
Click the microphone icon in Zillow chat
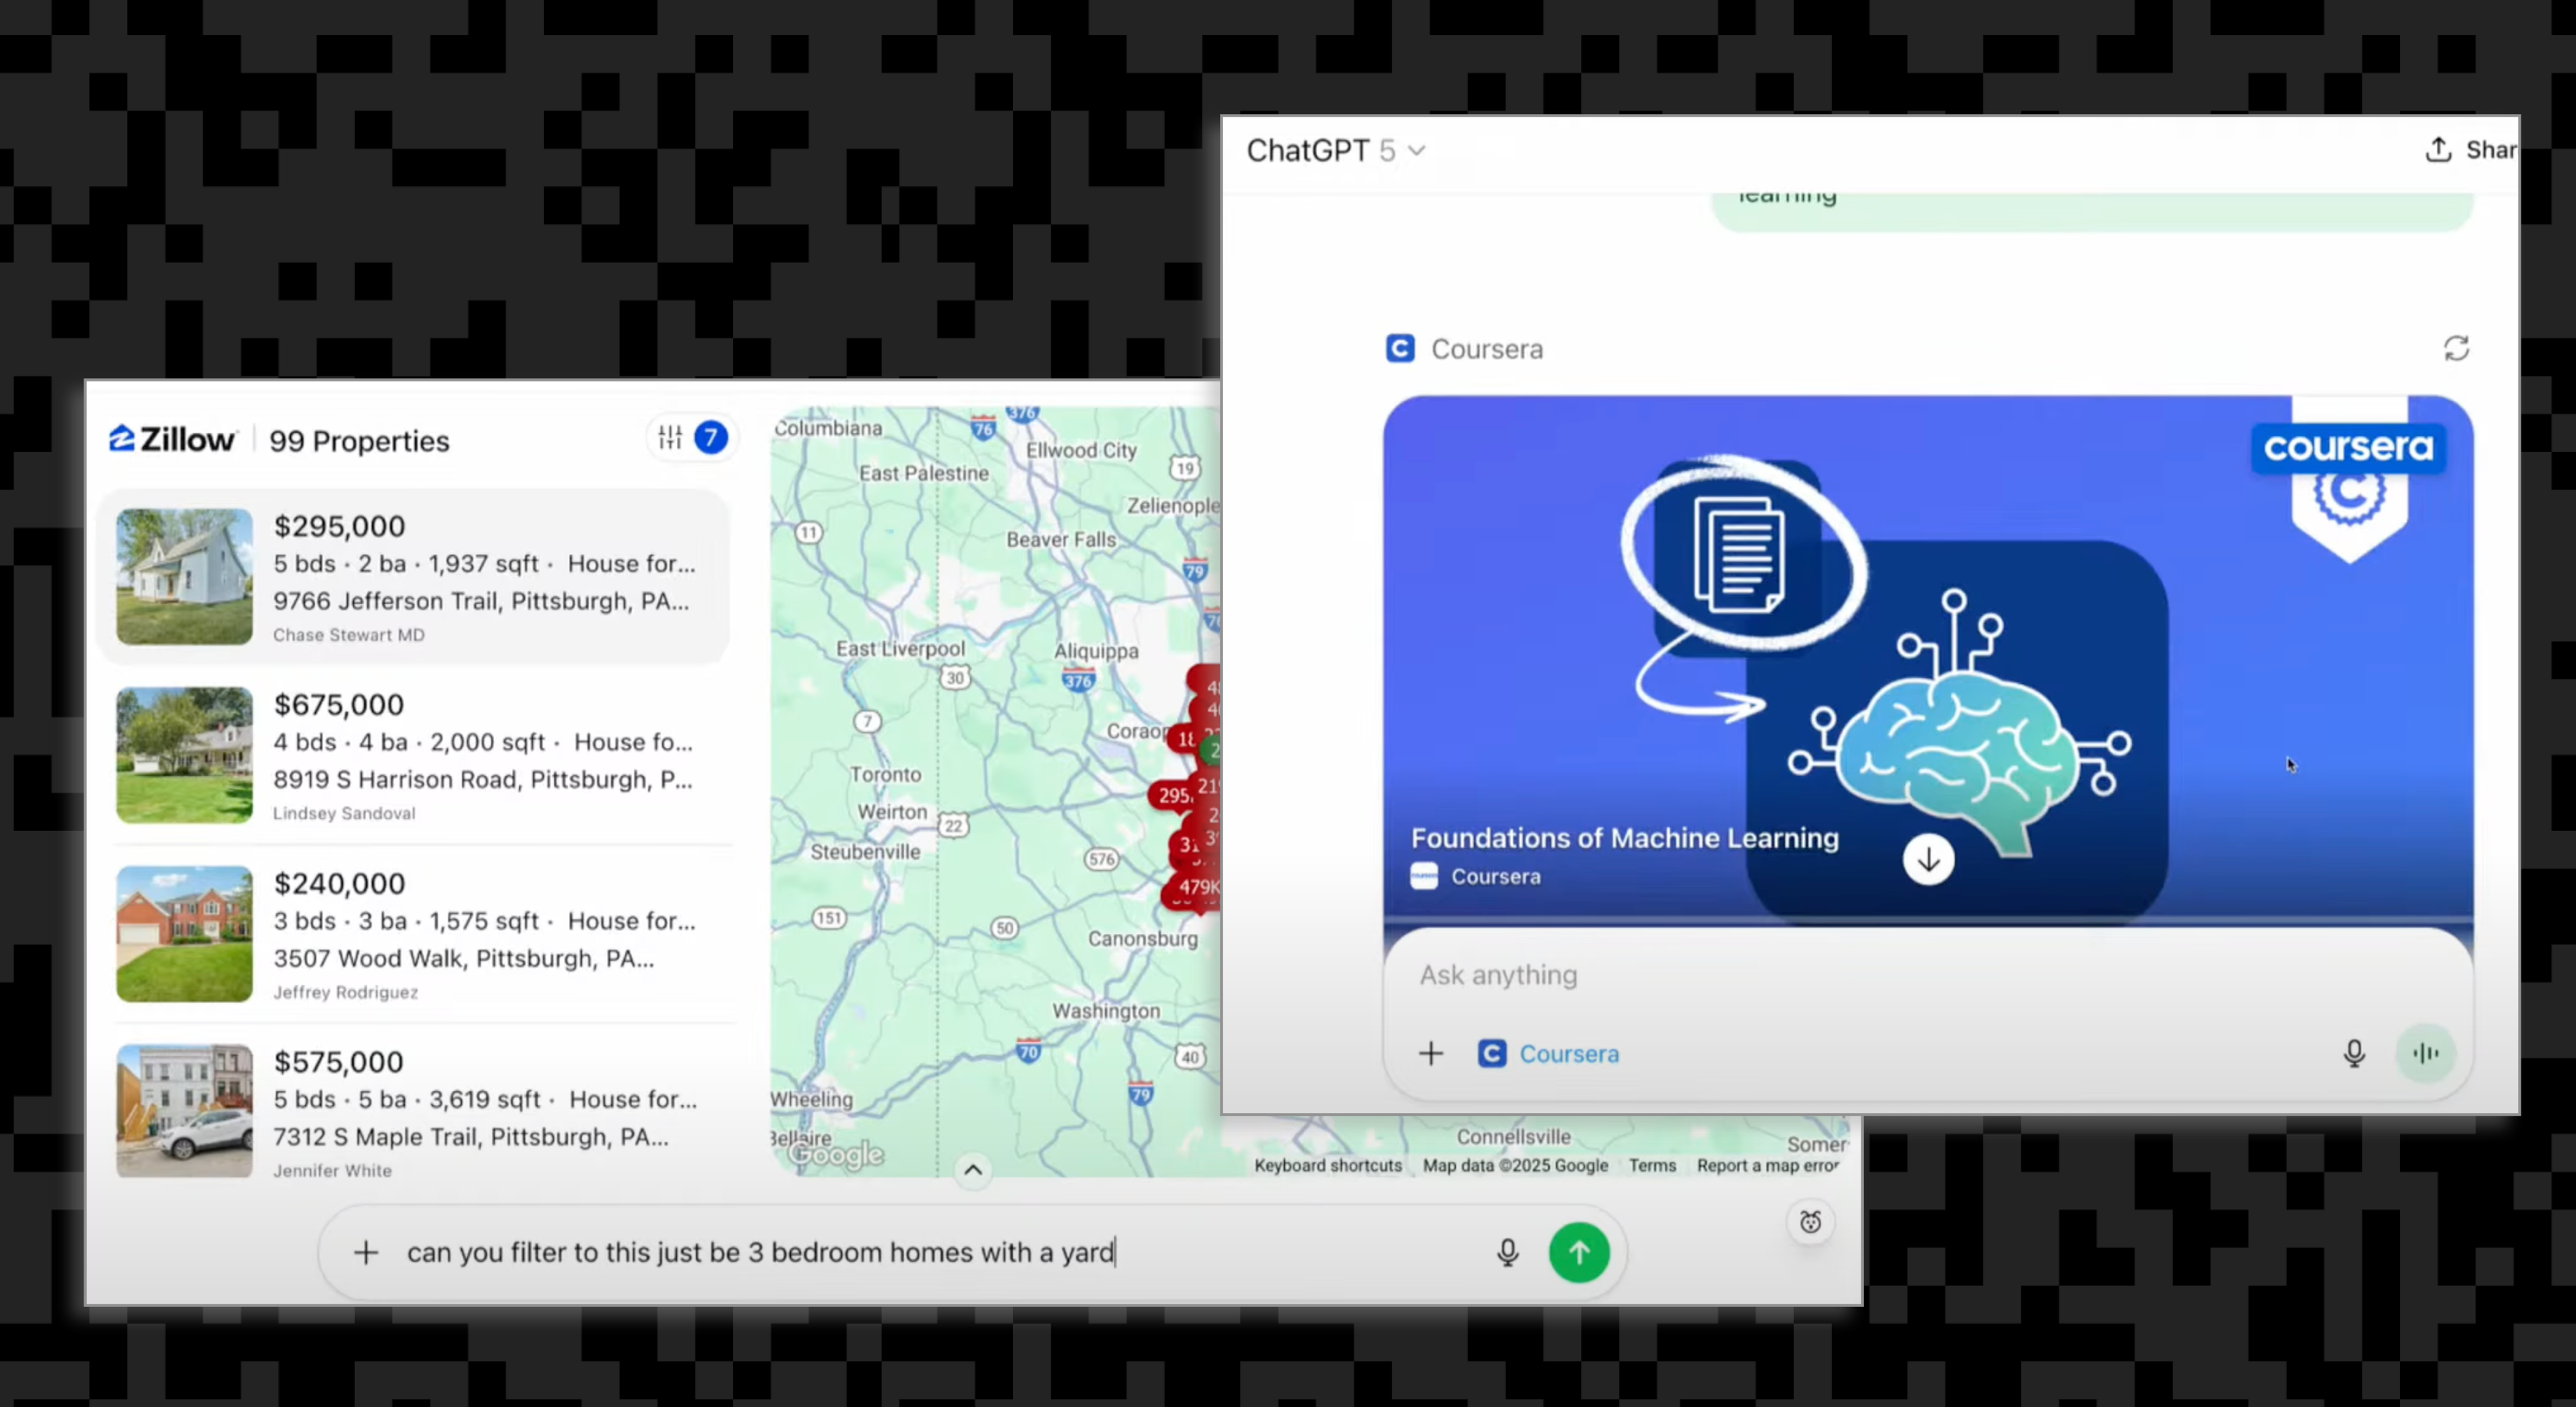(1507, 1252)
